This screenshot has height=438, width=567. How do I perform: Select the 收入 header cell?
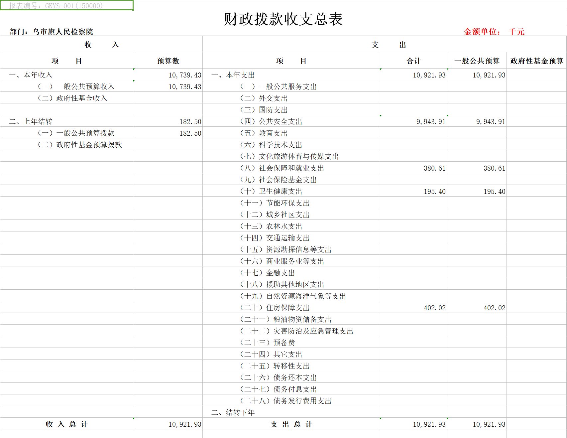(101, 44)
